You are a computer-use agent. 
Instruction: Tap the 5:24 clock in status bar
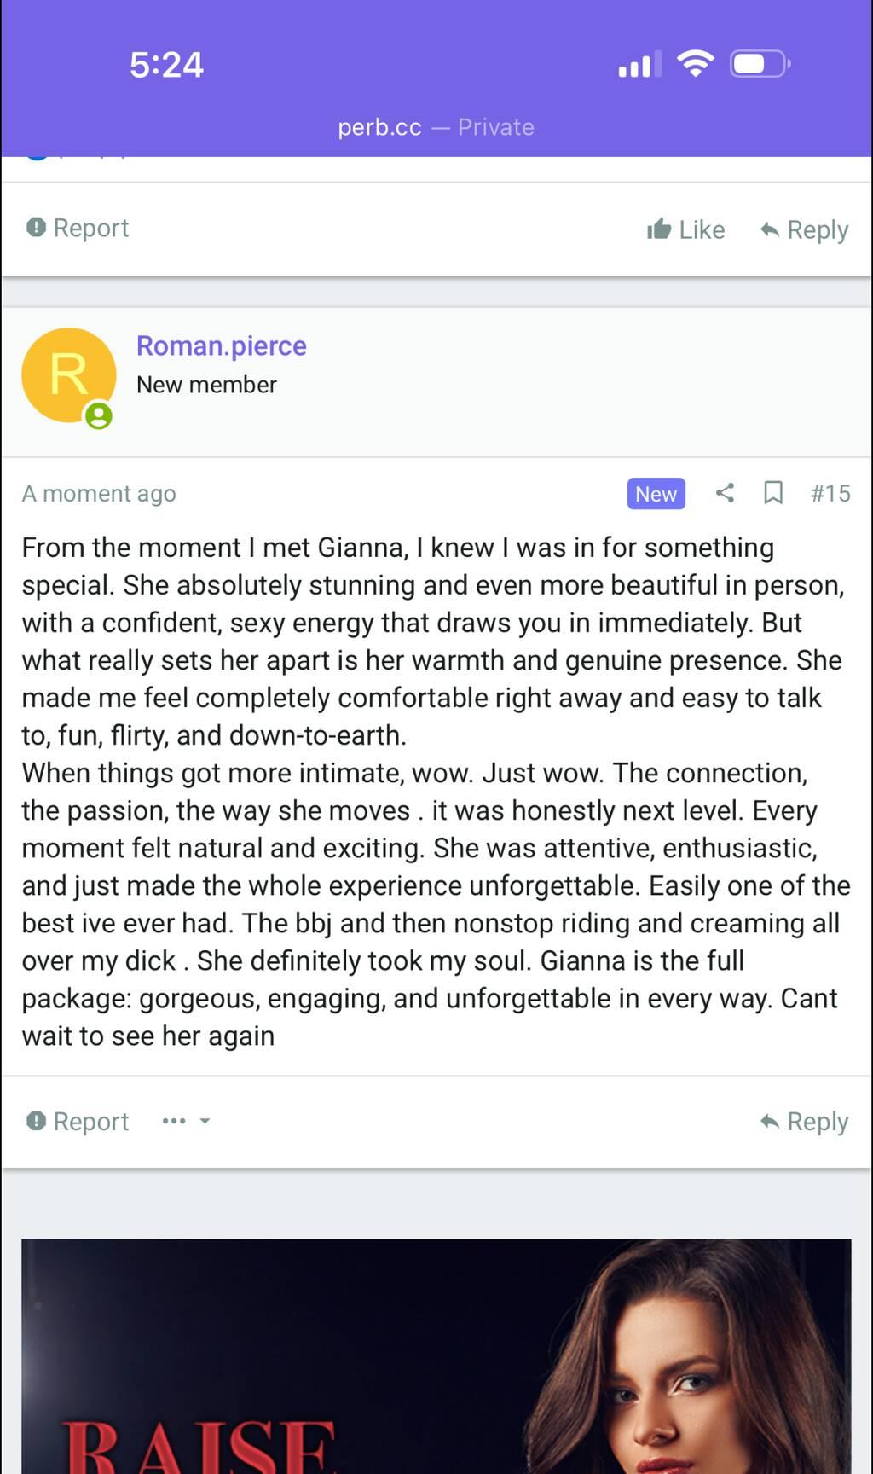(166, 65)
